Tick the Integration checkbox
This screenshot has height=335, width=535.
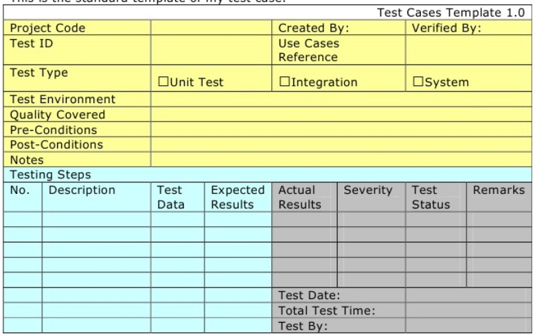click(x=285, y=83)
